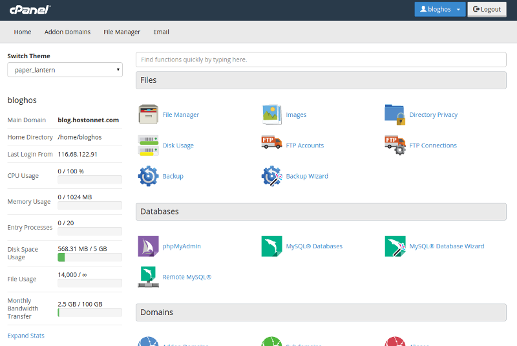Viewport: 517px width, 346px height.
Task: Open the MySQL Database Wizard icon
Action: click(x=395, y=246)
